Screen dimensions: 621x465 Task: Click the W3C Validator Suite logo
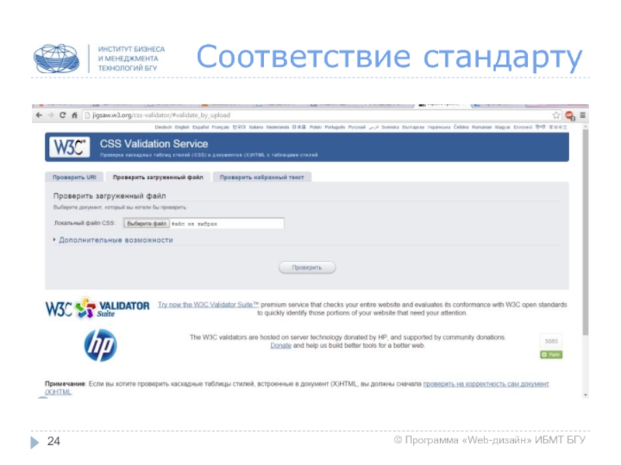[98, 308]
